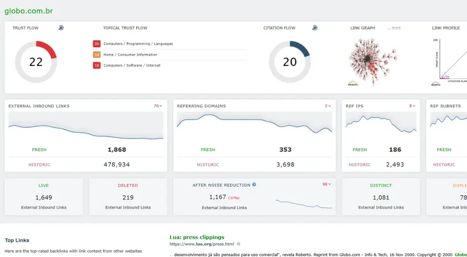Click the orange 14 Home category badge
Screen dimensions: 467x257
tap(97, 55)
